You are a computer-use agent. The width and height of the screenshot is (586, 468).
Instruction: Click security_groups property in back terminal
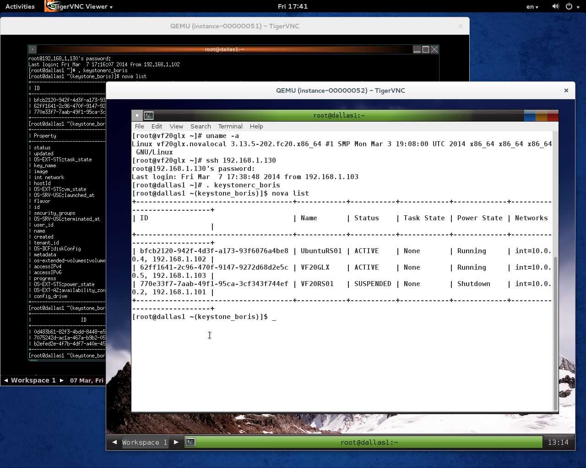(54, 213)
